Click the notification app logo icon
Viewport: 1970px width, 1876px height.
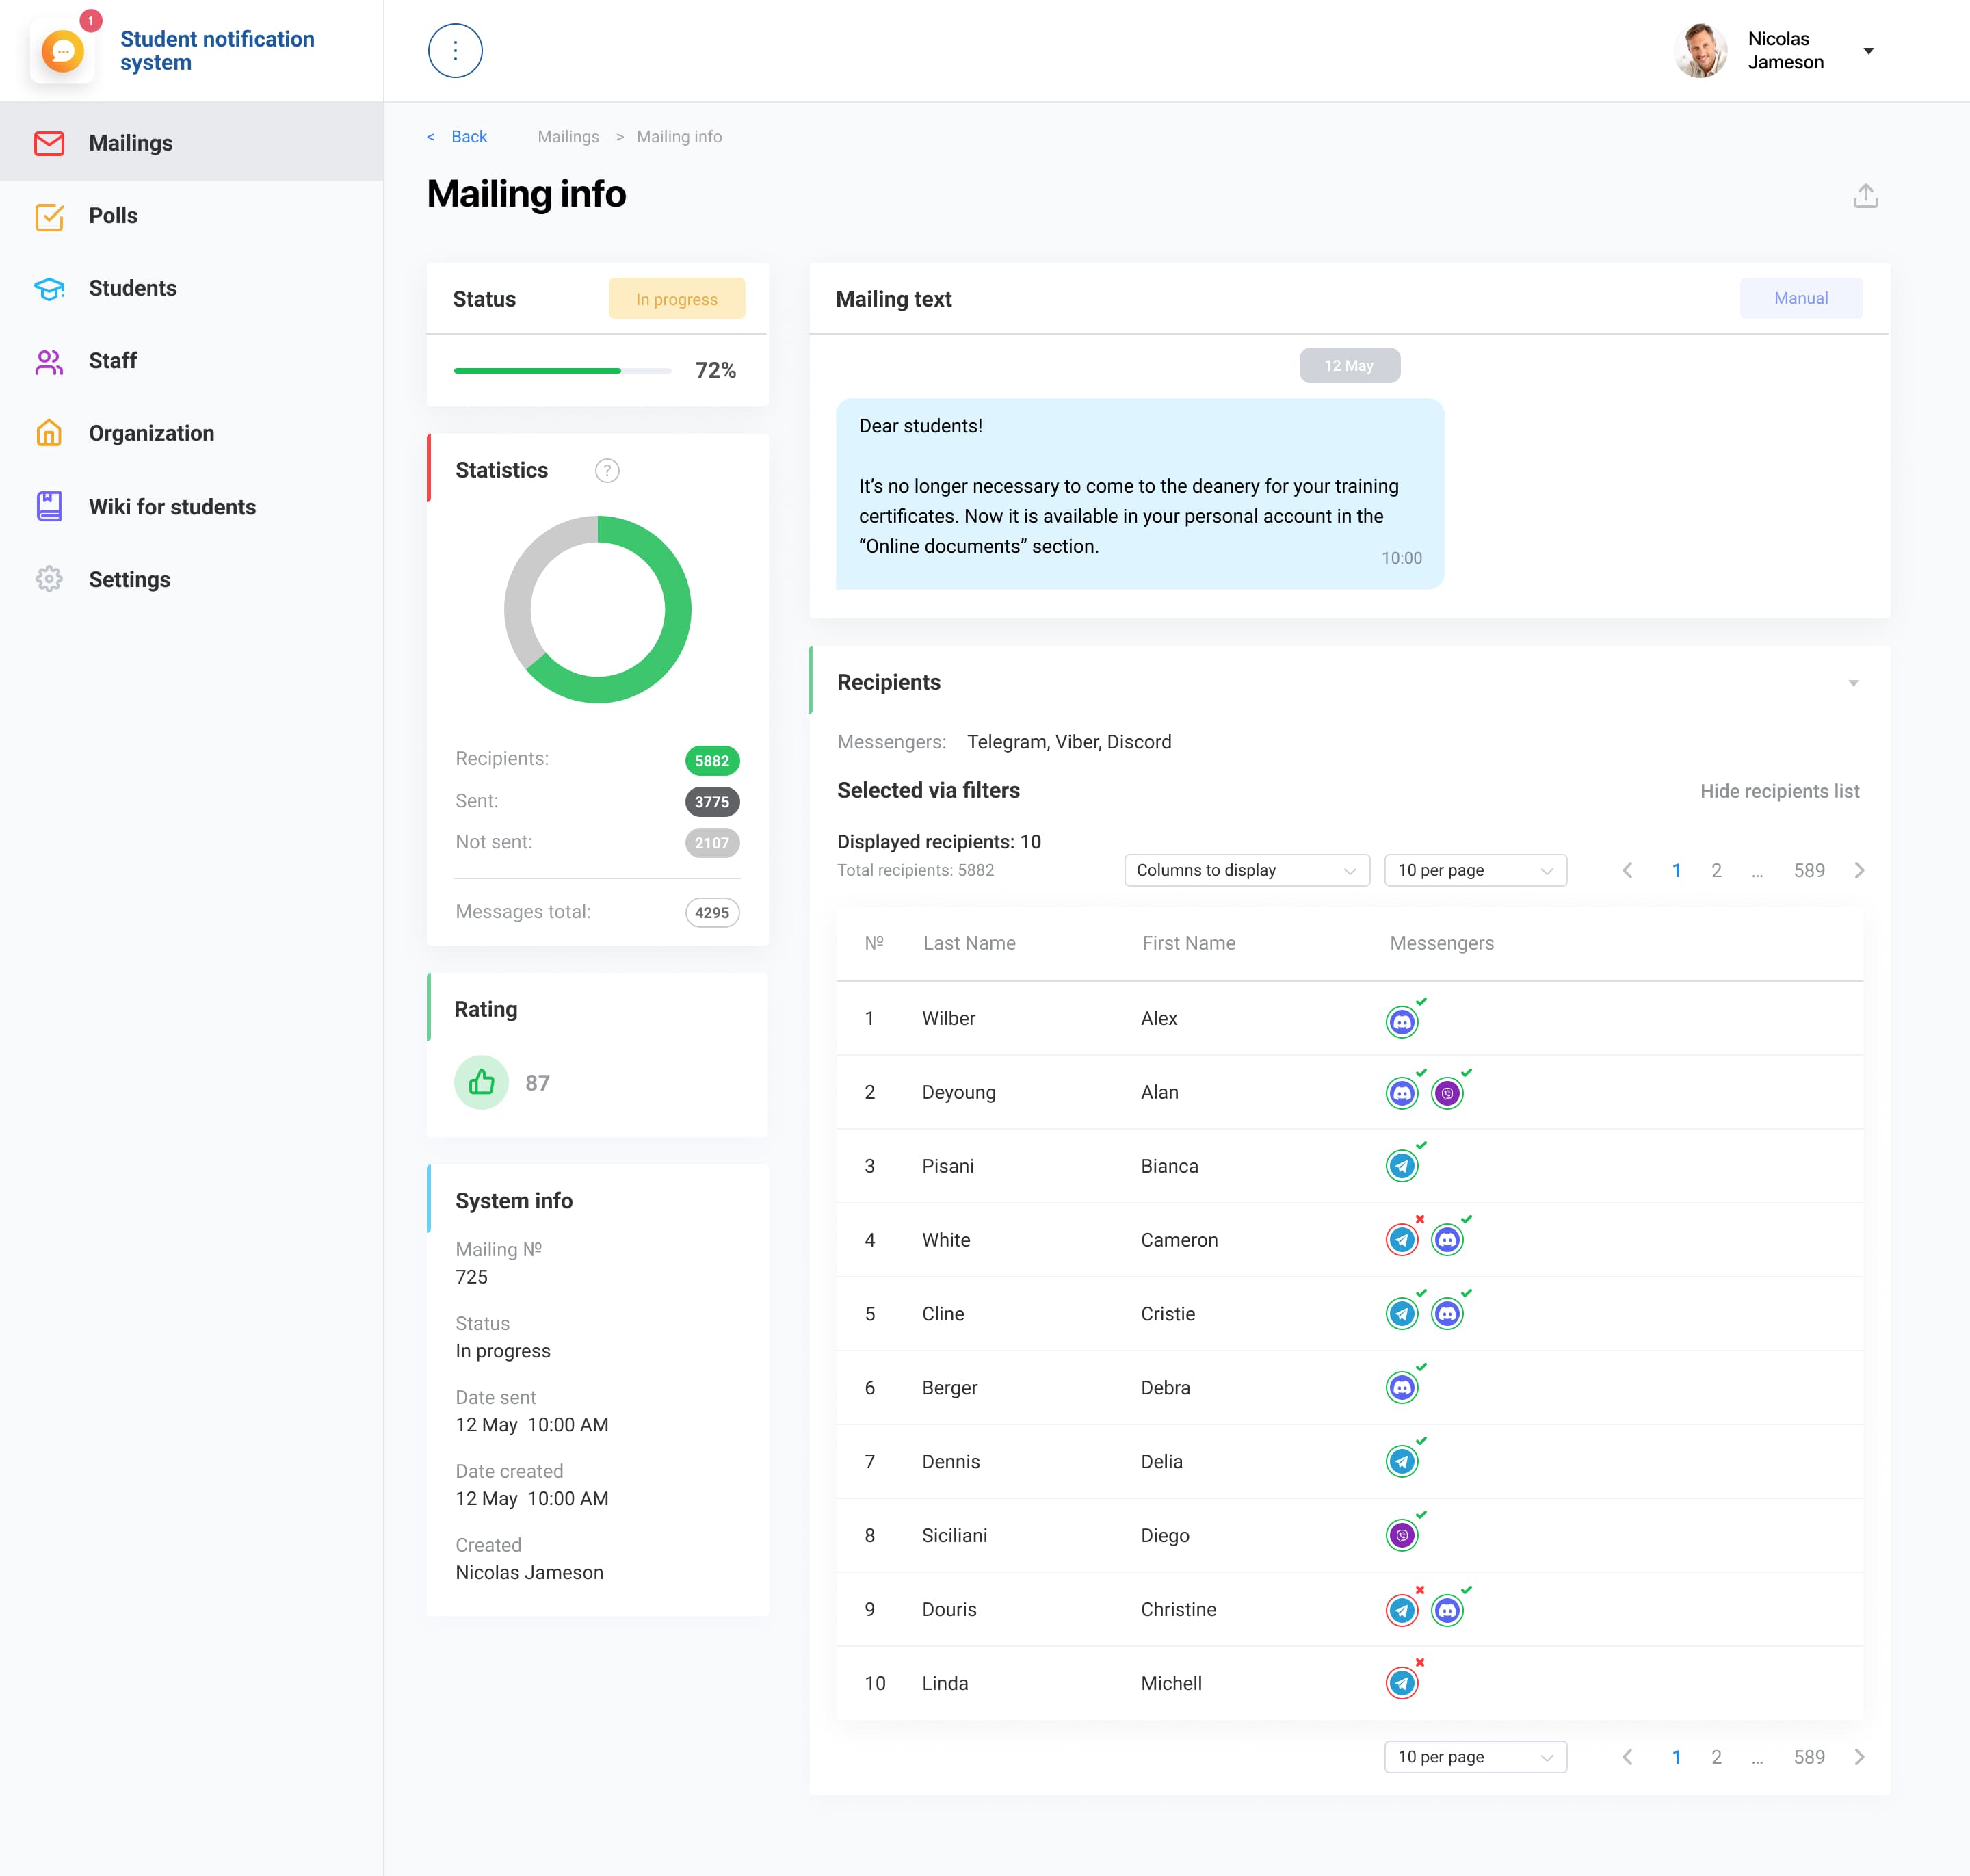coord(63,51)
